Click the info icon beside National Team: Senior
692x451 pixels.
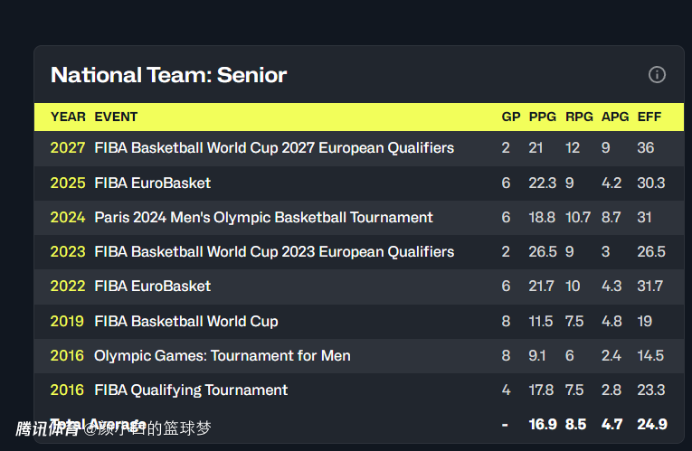pyautogui.click(x=657, y=74)
